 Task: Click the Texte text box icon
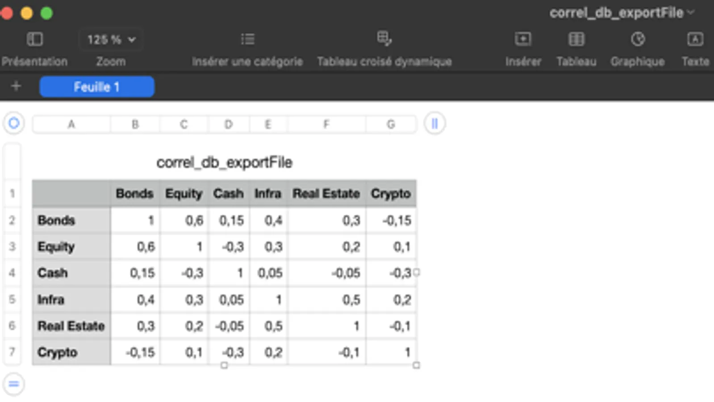pos(695,39)
